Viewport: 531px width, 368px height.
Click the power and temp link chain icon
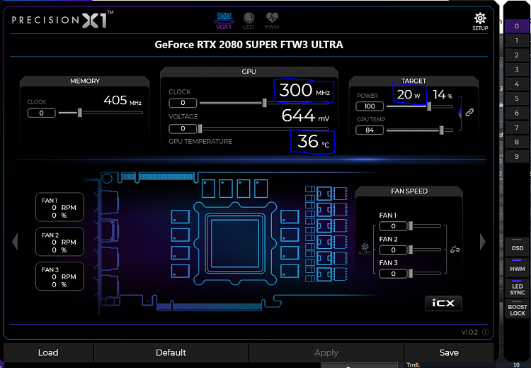click(469, 112)
